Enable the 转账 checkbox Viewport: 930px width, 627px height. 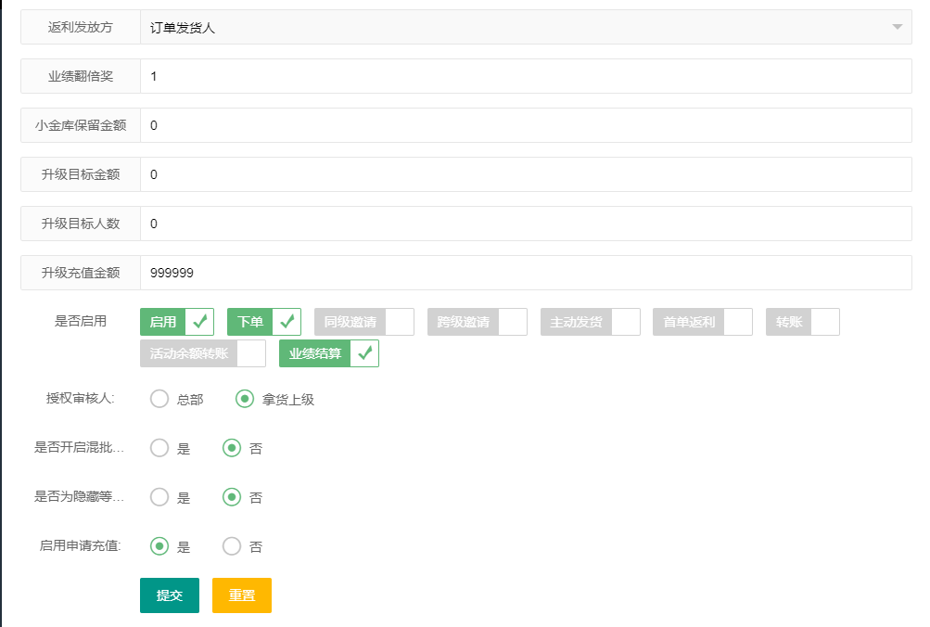pyautogui.click(x=802, y=322)
